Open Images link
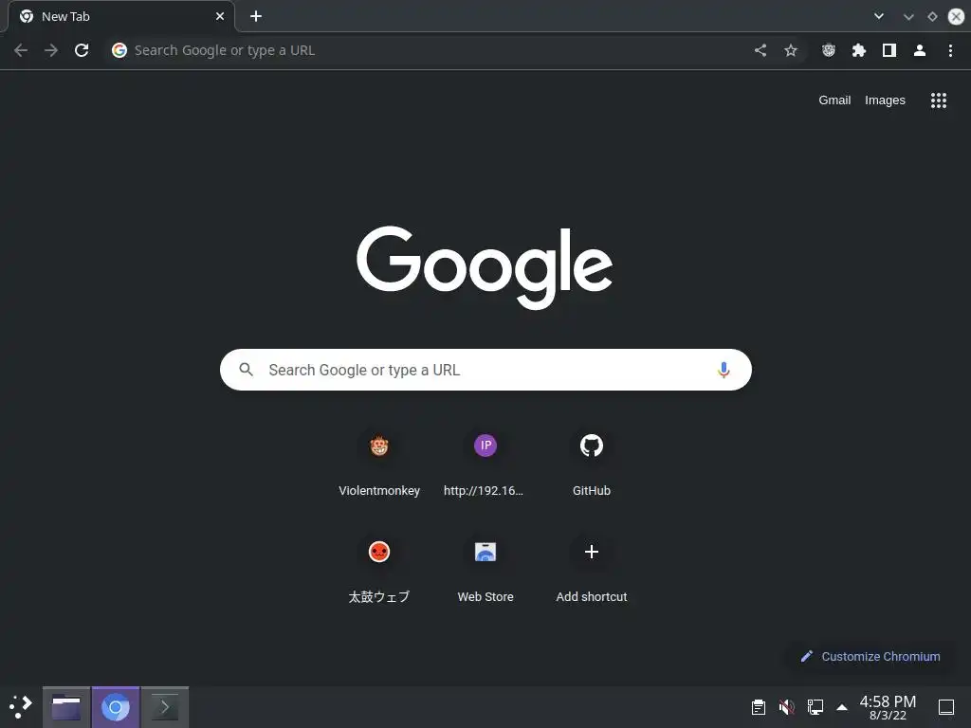This screenshot has width=971, height=728. [x=885, y=100]
